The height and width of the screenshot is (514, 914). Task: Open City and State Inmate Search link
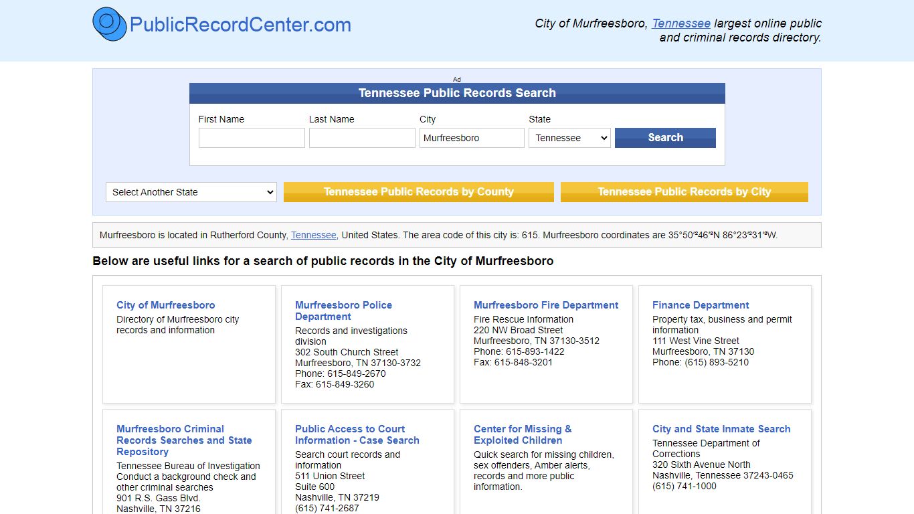[x=721, y=429]
